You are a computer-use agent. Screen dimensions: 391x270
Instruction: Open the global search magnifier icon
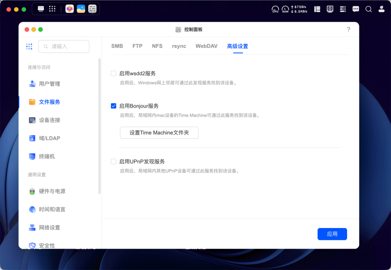tap(368, 9)
